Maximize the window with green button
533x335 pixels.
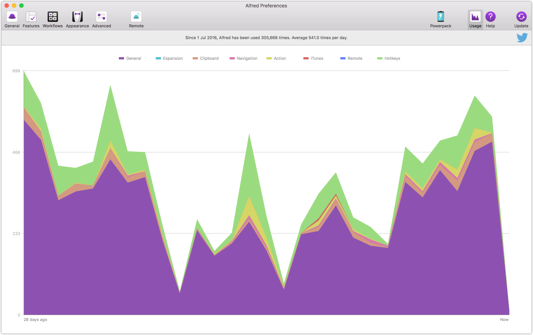tap(21, 6)
